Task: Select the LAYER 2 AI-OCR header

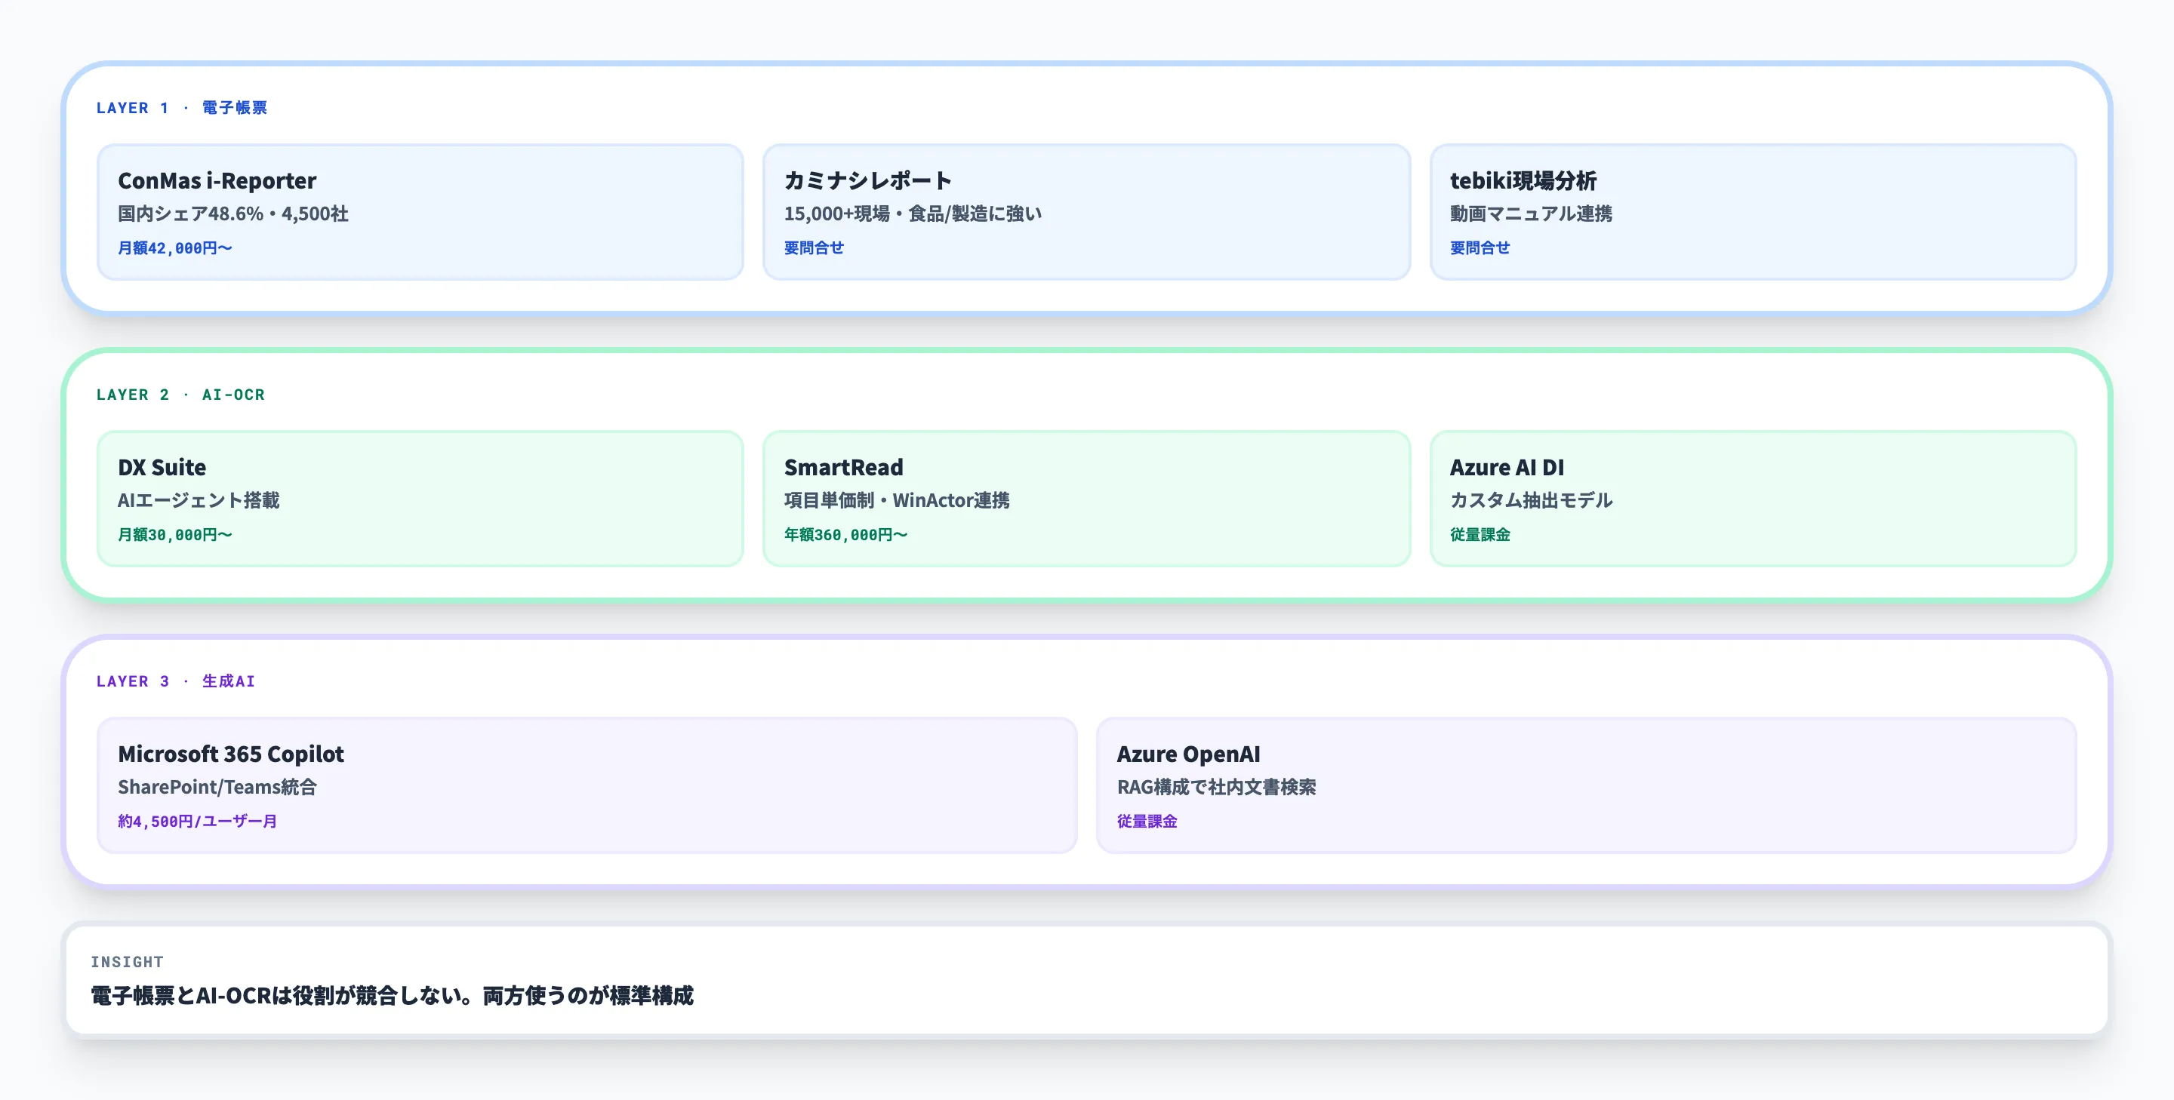Action: coord(180,394)
